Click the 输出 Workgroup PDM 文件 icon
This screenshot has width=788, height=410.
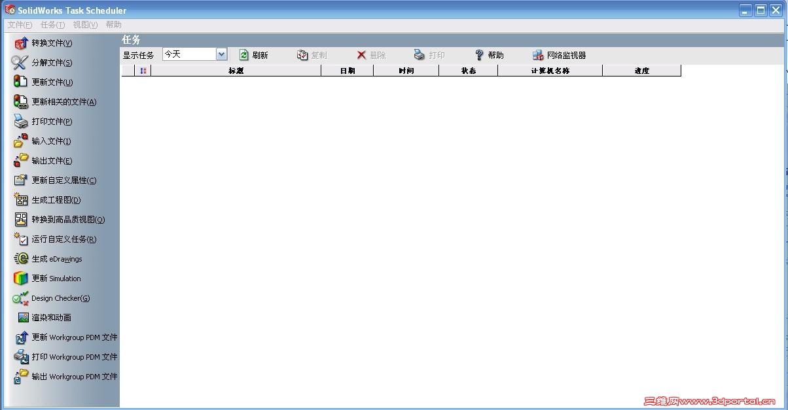[21, 377]
